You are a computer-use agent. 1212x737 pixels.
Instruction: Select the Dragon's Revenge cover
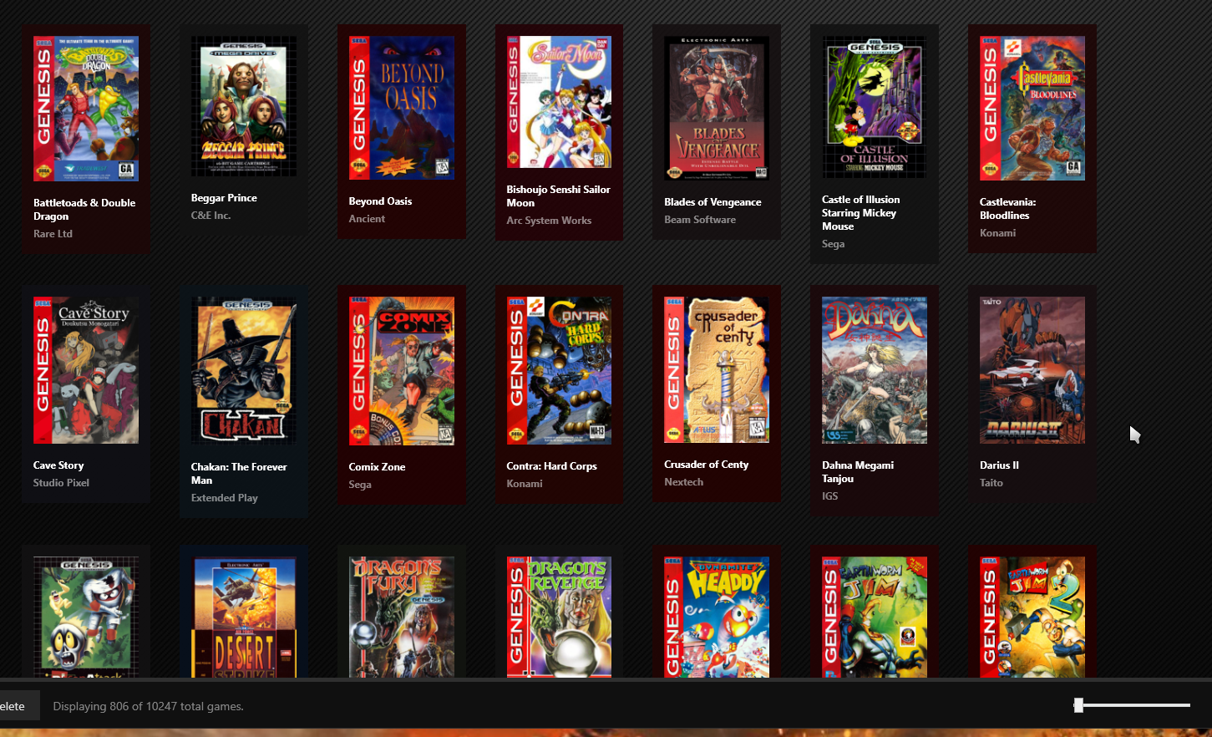click(559, 618)
